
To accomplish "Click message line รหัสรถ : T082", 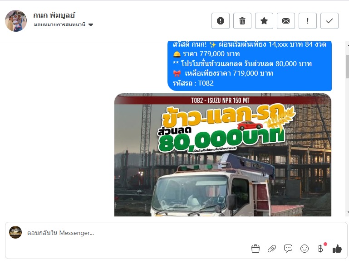I will pyautogui.click(x=193, y=83).
